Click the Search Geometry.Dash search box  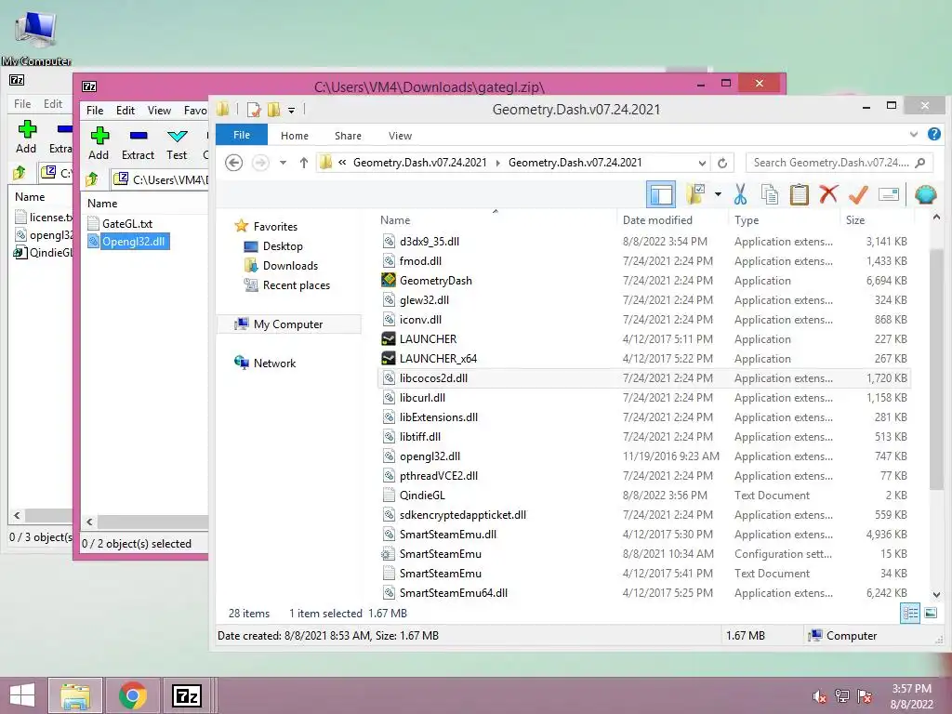[x=840, y=163]
